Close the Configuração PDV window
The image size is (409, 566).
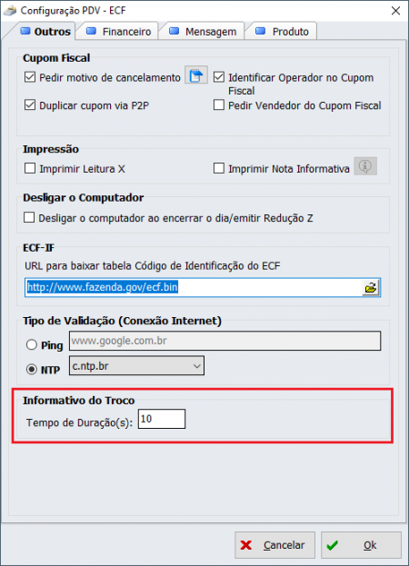[x=395, y=11]
